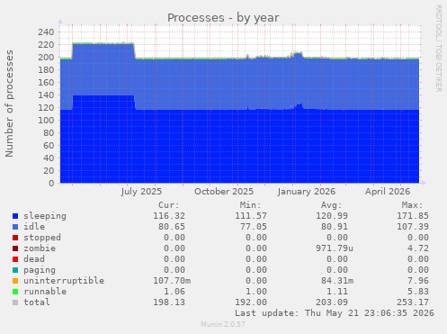This screenshot has width=447, height=334.
Task: Click zombie average value 971.79u
Action: pos(335,248)
